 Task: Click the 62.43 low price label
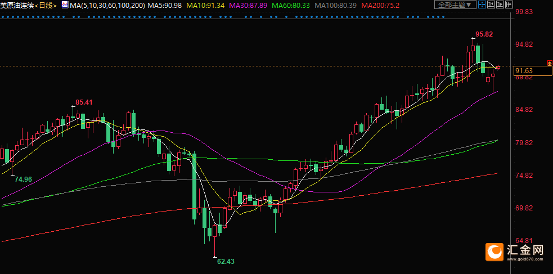pos(226,262)
